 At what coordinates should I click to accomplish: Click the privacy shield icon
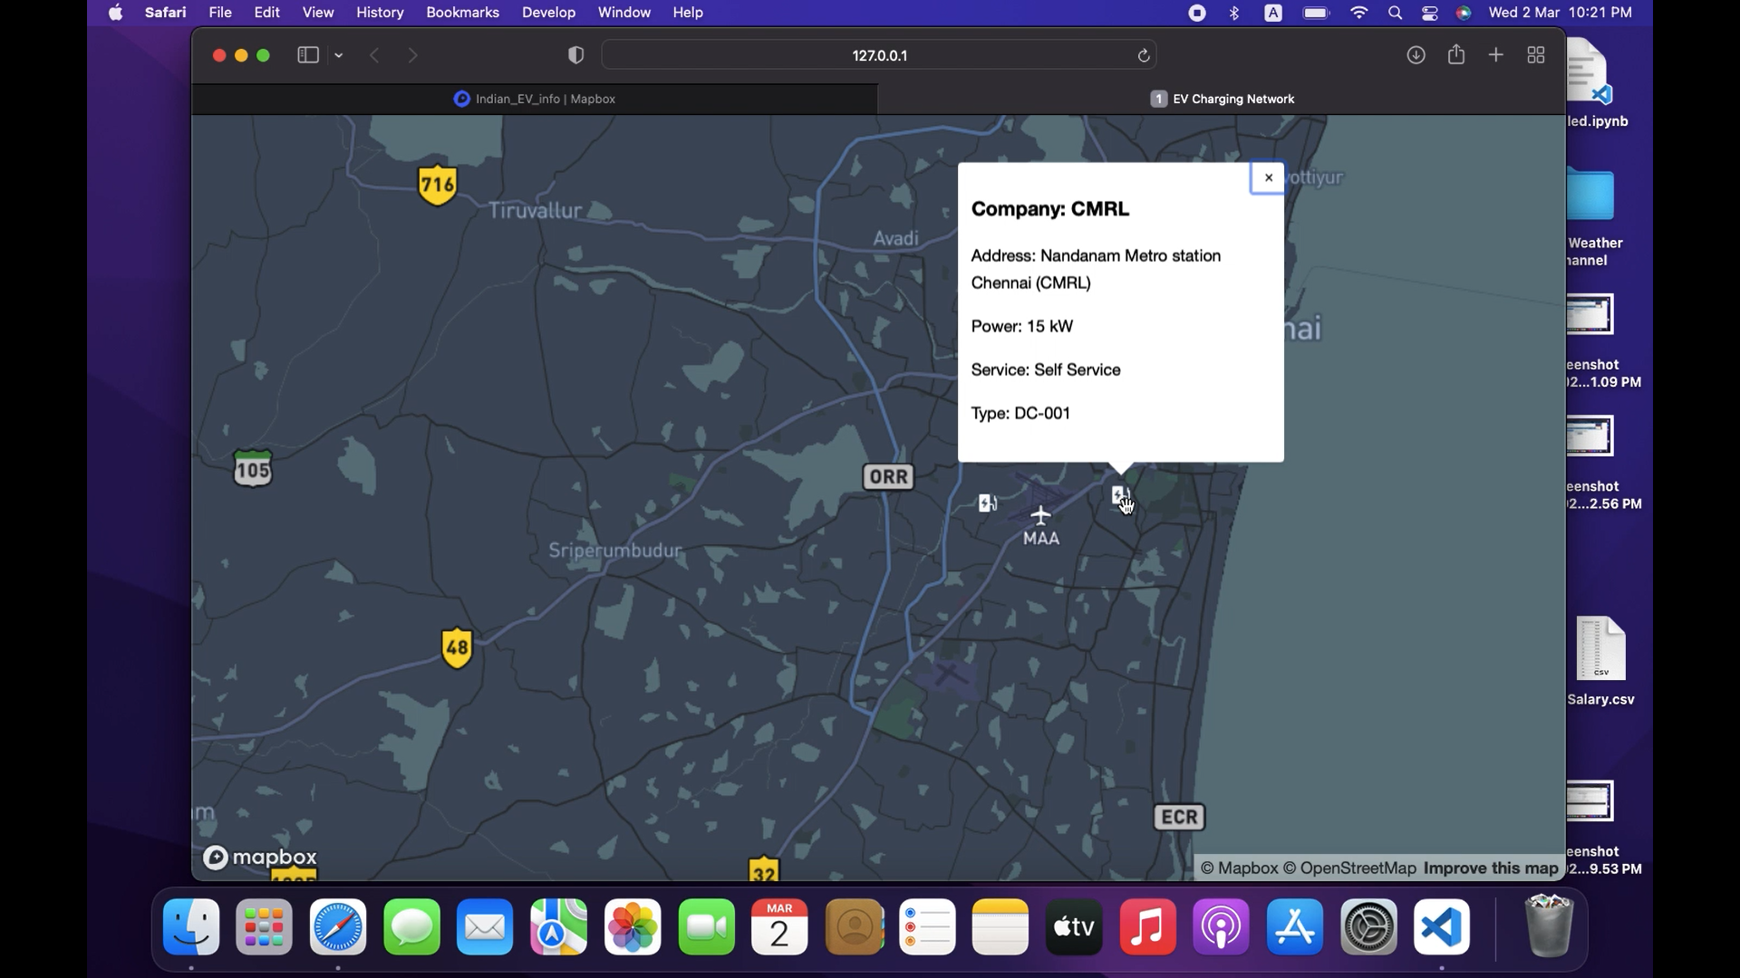click(x=575, y=55)
